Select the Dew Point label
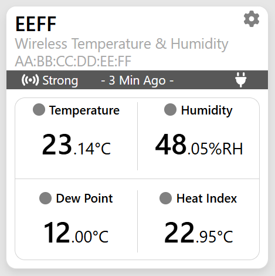This screenshot has height=276, width=275. [x=84, y=198]
